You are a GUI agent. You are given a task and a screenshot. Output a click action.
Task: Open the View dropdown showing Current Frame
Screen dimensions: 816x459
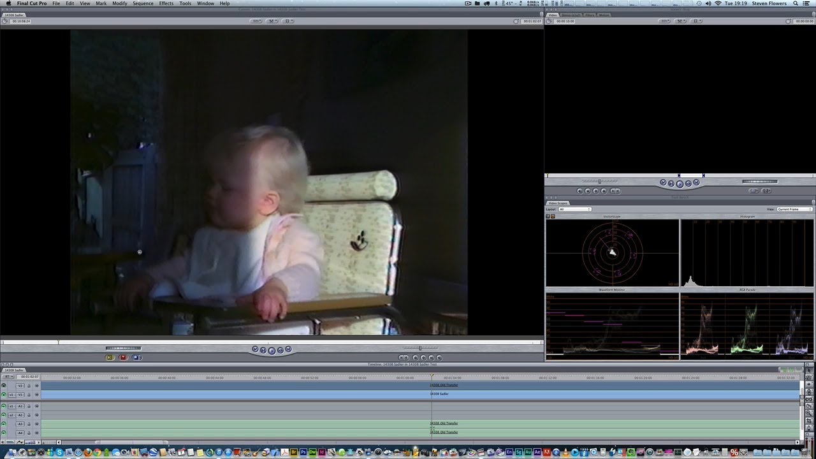[794, 209]
